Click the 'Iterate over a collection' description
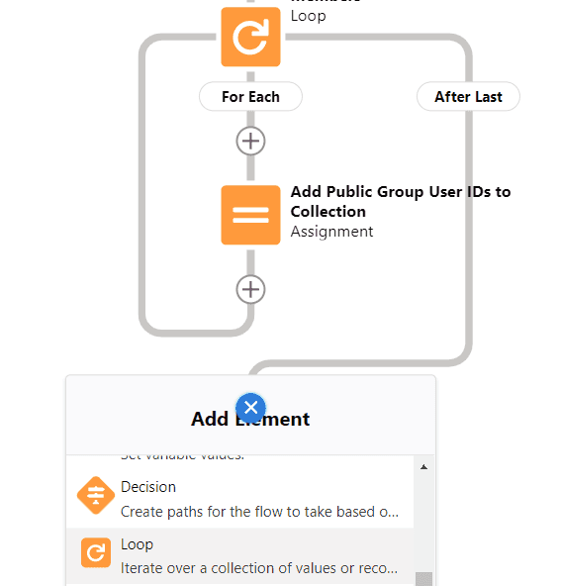Screen dimensions: 561x586 tap(259, 568)
